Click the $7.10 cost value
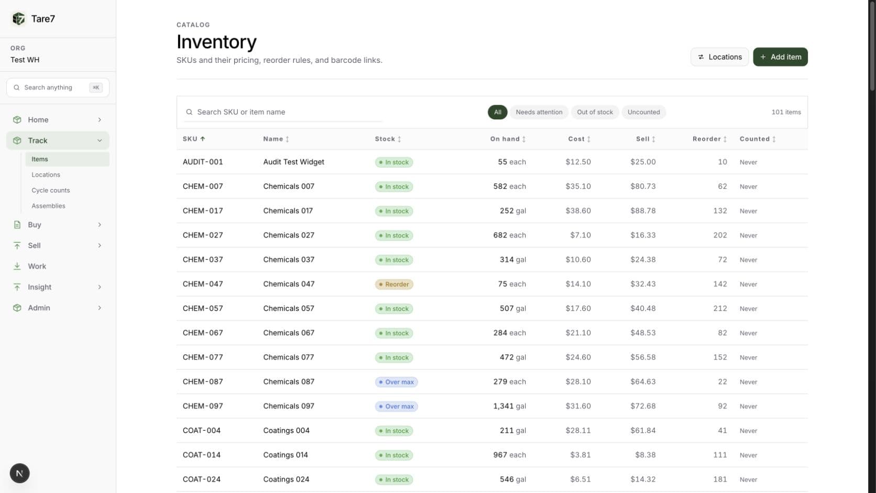Viewport: 876px width, 493px height. coord(581,235)
